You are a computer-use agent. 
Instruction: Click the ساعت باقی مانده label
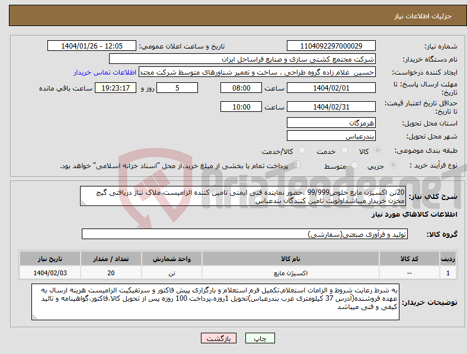pos(66,88)
